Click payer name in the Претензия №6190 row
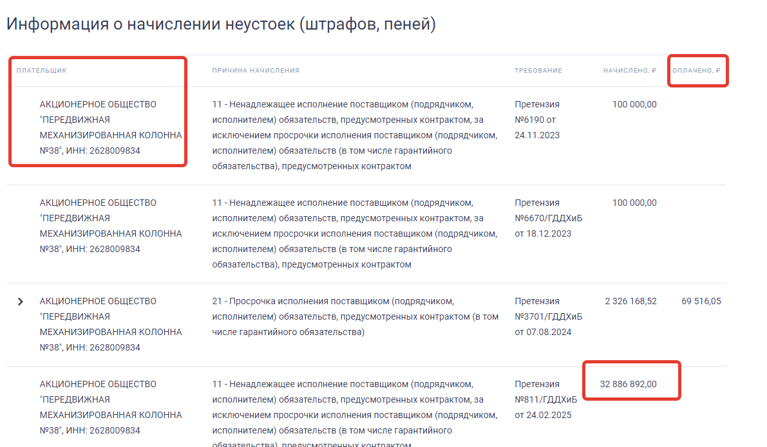Image resolution: width=767 pixels, height=447 pixels. [111, 127]
